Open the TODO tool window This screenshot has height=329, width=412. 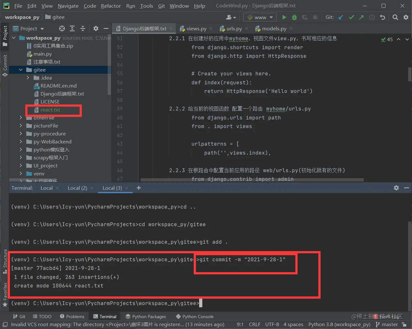point(42,317)
